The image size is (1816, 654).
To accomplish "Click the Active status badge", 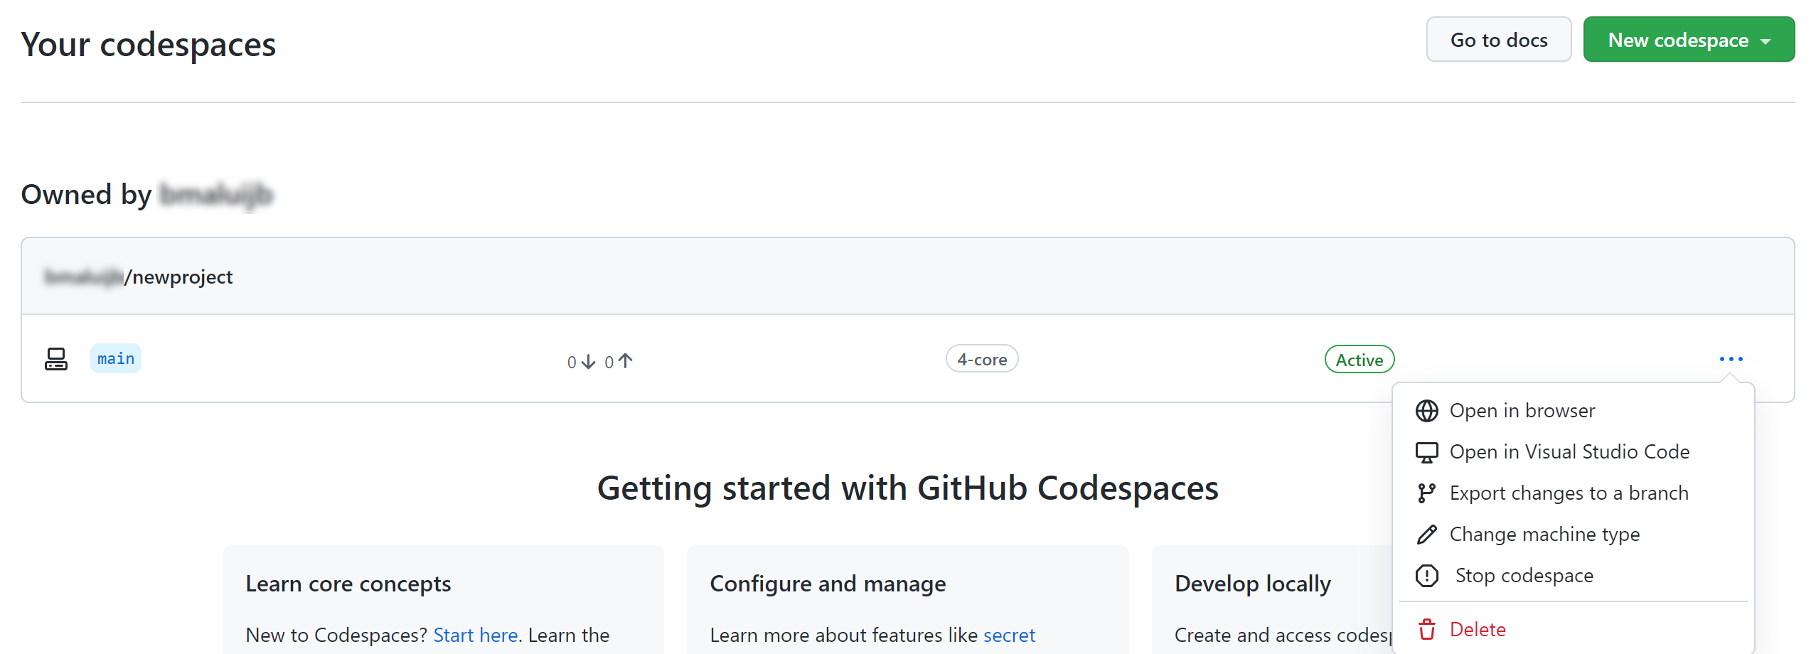I will 1359,360.
